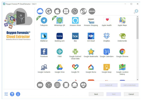Open the blue info icon

18,94
